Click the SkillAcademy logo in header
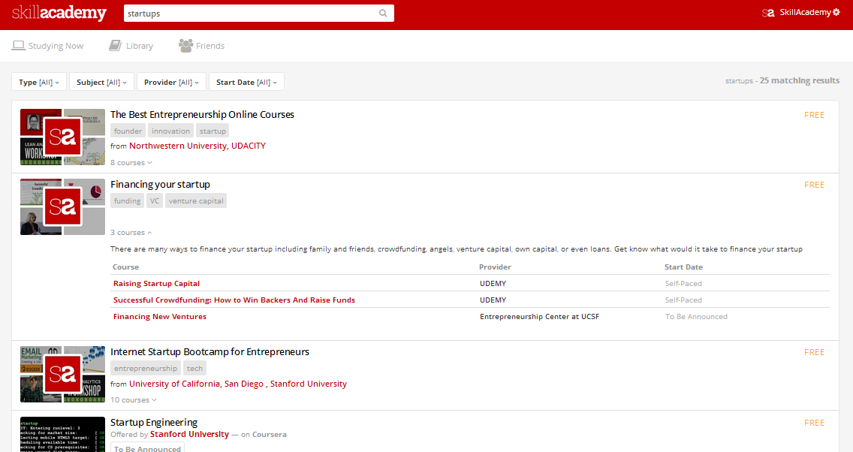The width and height of the screenshot is (853, 452). [x=59, y=14]
